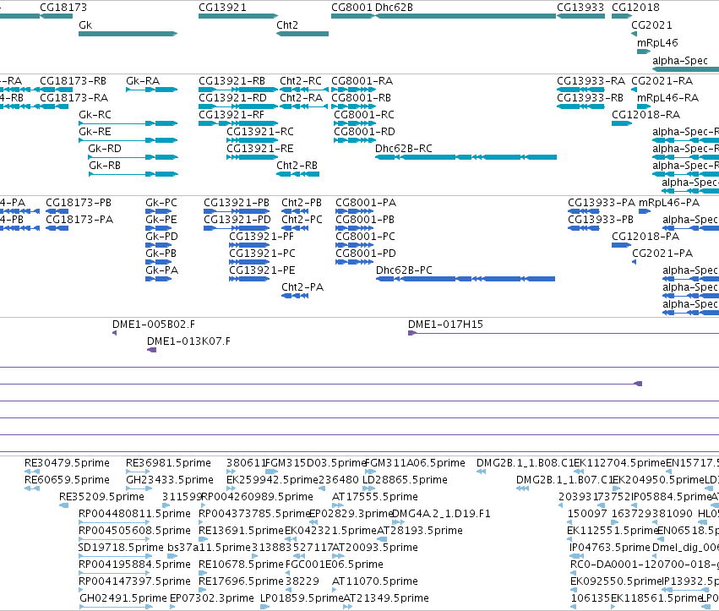Screen dimensions: 719x611
Task: Click the mRpL46 gene label
Action: click(x=657, y=42)
